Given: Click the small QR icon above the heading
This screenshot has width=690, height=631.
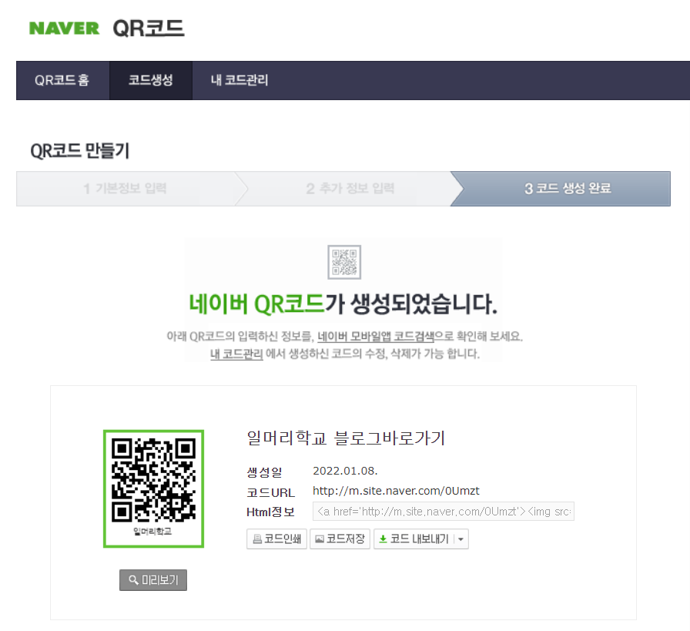Looking at the screenshot, I should click(x=344, y=262).
